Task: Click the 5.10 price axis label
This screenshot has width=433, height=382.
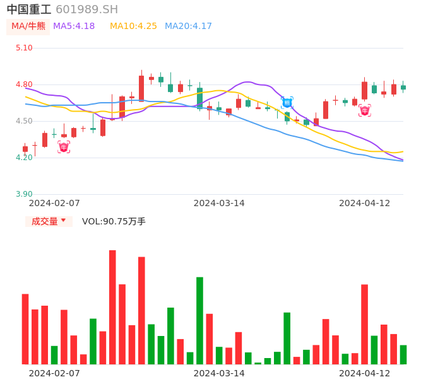Action: point(24,48)
